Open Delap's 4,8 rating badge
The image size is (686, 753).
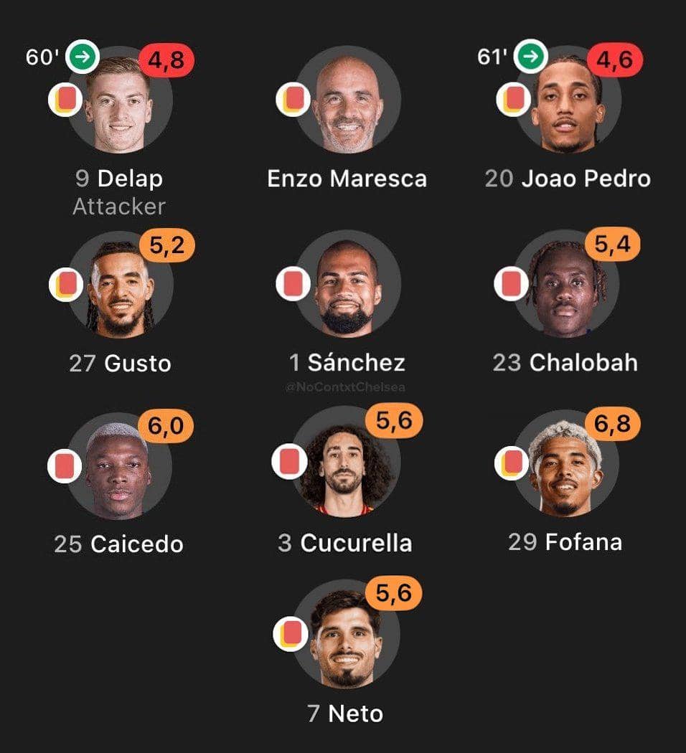click(x=166, y=60)
